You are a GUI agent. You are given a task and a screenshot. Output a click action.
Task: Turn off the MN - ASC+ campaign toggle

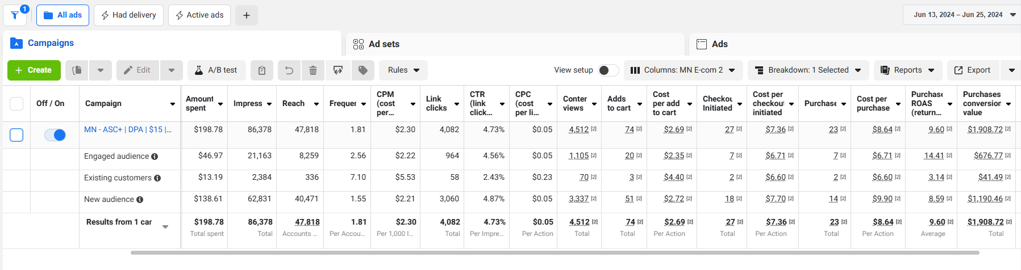55,135
